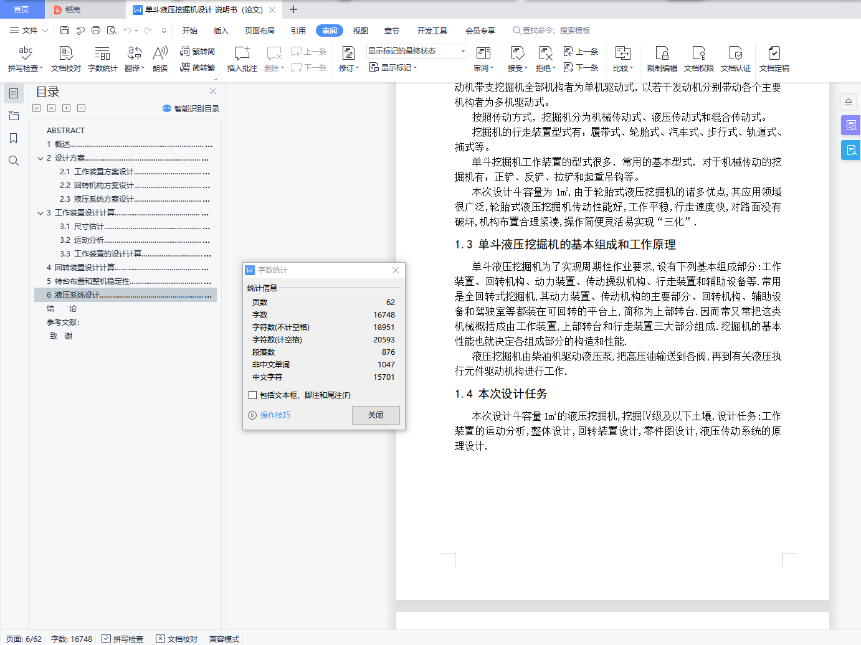Click the upward arrow icon in 目录 toolbar
861x645 pixels.
point(52,108)
